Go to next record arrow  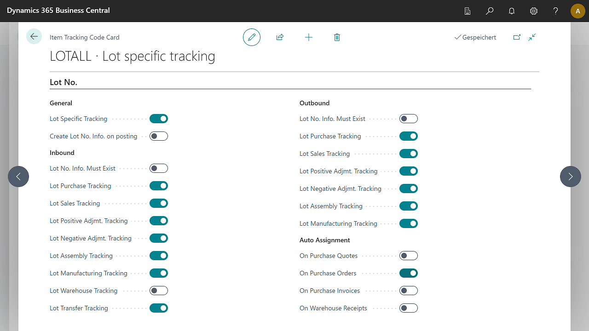coord(571,177)
